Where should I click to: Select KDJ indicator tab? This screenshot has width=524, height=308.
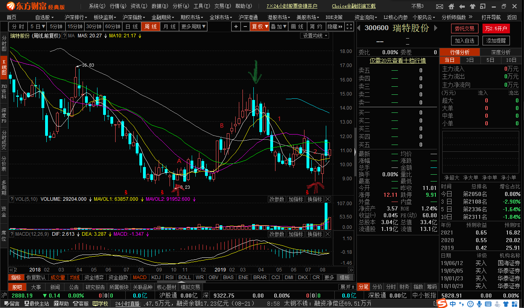coord(156,277)
